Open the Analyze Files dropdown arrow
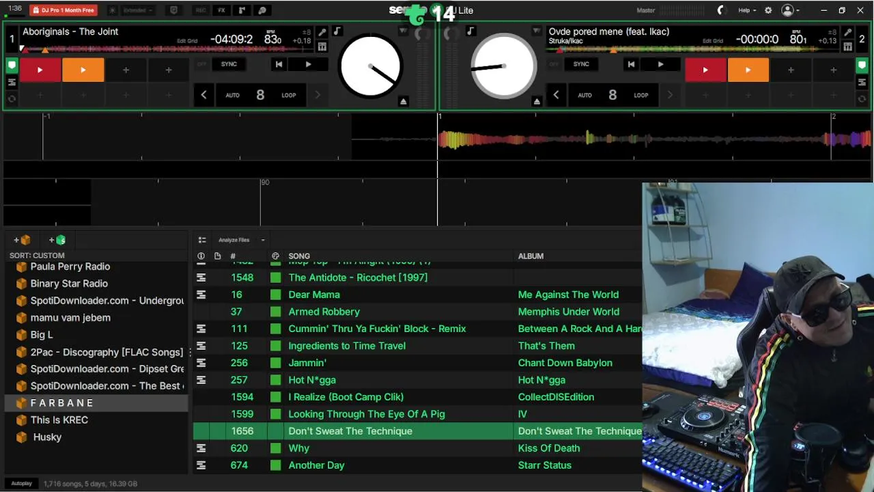 (263, 240)
